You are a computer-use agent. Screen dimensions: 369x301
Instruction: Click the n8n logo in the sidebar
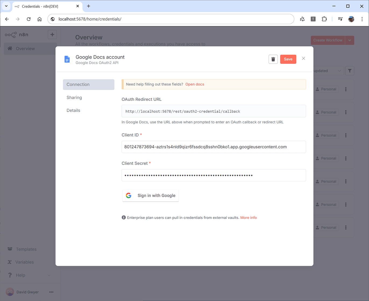[x=16, y=35]
